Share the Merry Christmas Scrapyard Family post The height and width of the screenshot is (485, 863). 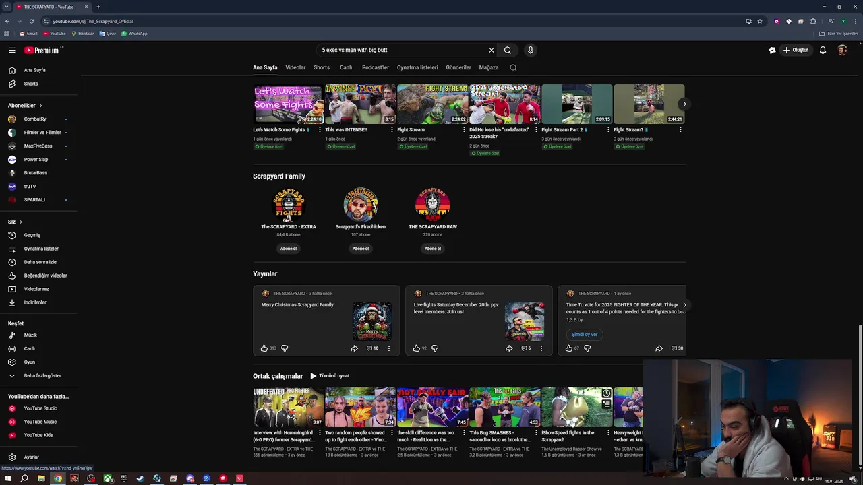pos(354,348)
